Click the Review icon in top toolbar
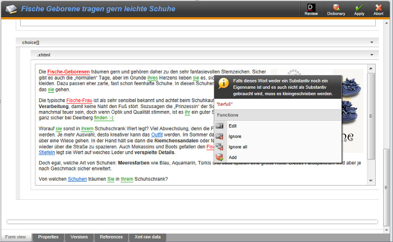The image size is (393, 242). point(311,7)
